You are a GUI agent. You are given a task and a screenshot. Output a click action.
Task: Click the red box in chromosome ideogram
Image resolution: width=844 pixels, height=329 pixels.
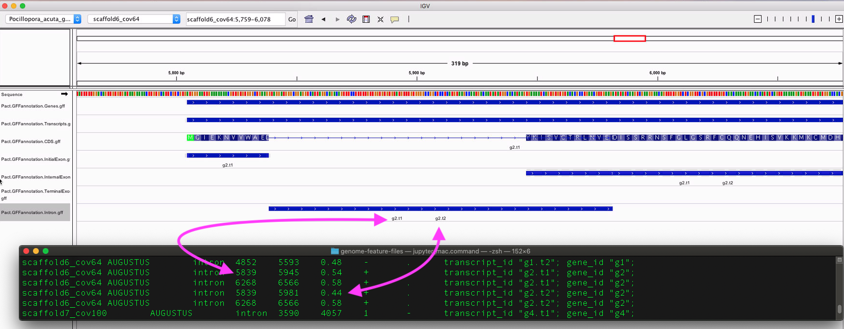point(629,38)
